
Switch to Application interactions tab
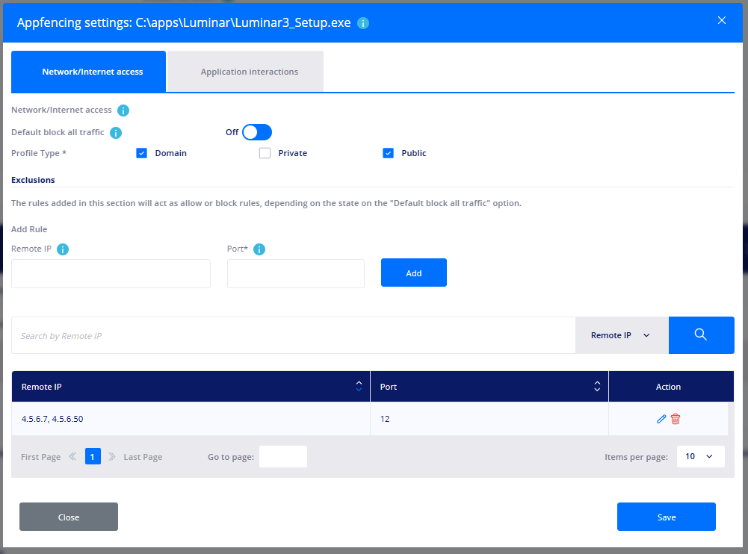pyautogui.click(x=245, y=72)
